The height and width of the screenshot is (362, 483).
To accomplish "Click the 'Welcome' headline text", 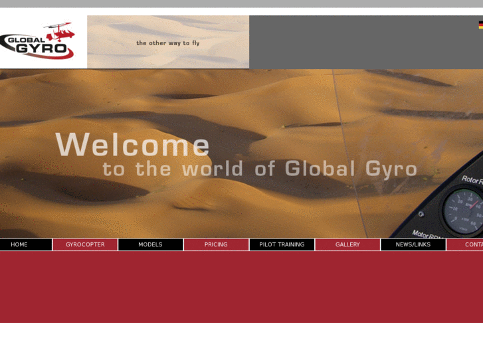I will 133,145.
